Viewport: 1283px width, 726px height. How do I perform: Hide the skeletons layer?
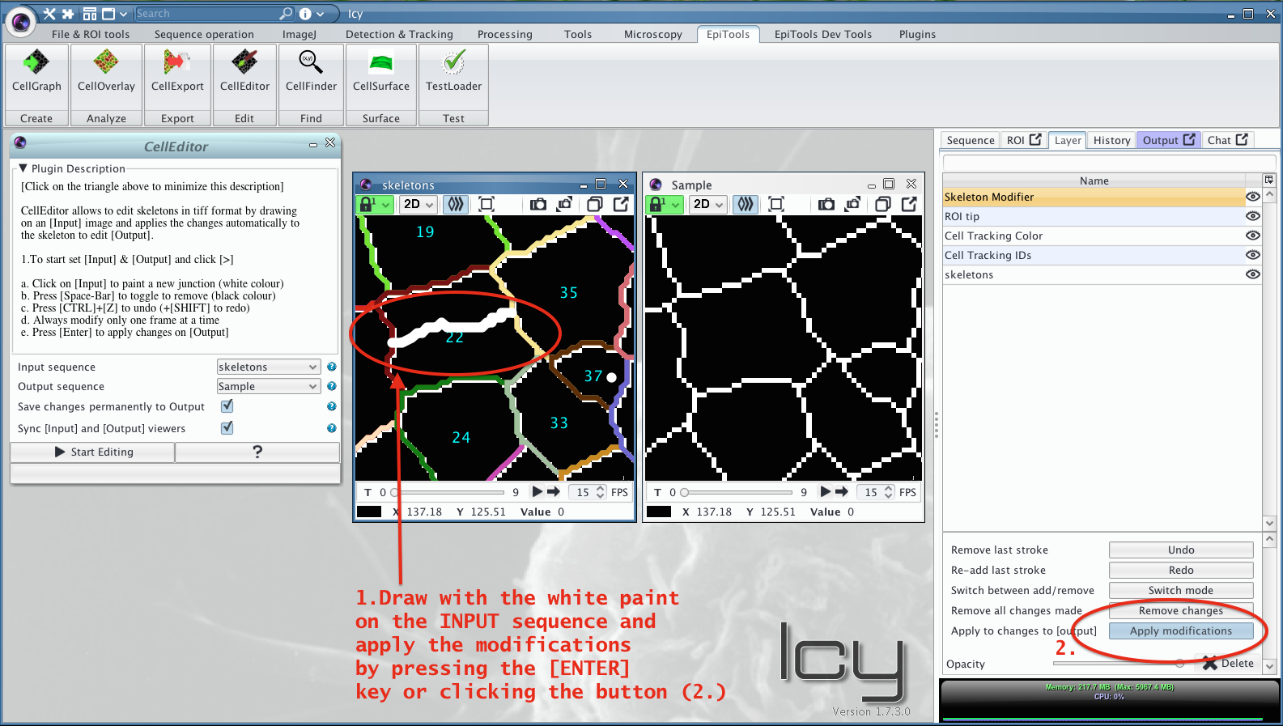click(x=1252, y=274)
